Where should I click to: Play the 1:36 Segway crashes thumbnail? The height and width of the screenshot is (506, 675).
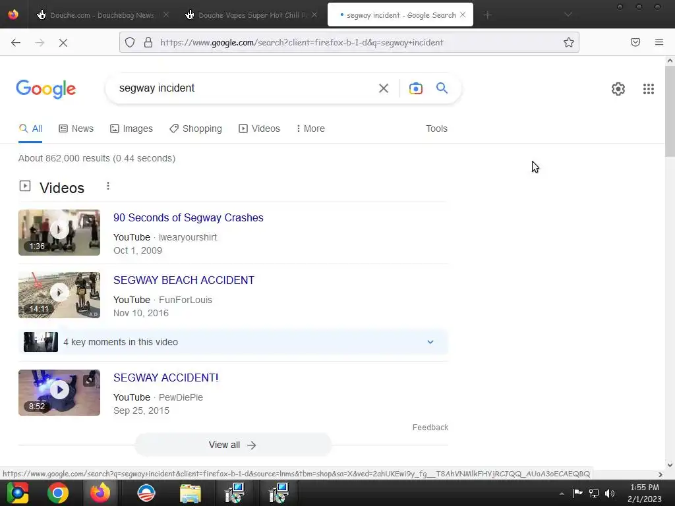coord(59,233)
